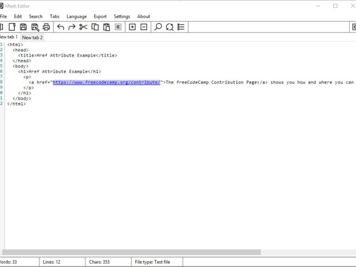Click the closing </p> tag line

(28, 88)
